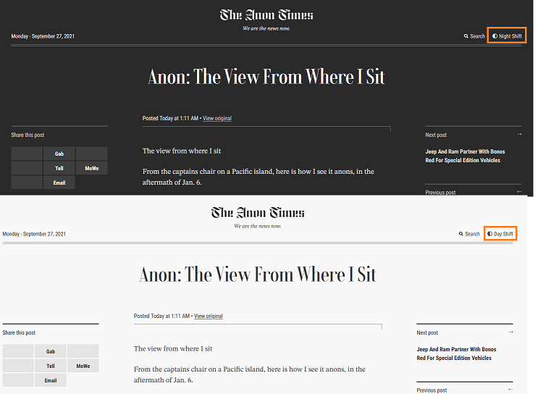Open Search text on the light page
The image size is (538, 394).
point(472,234)
